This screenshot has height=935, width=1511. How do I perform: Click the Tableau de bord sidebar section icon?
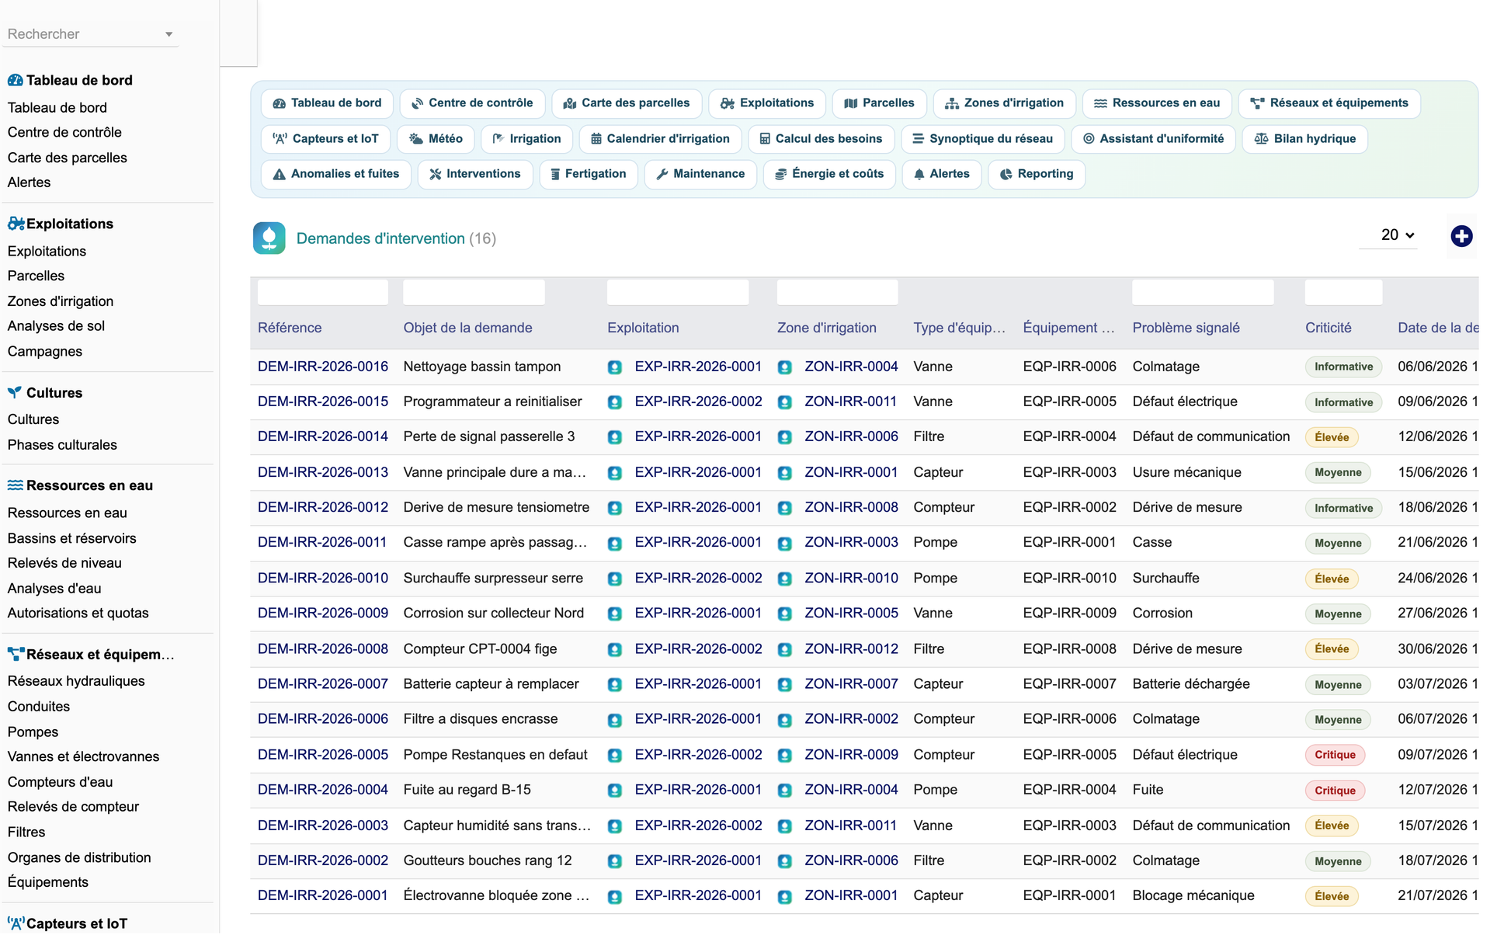click(x=15, y=80)
